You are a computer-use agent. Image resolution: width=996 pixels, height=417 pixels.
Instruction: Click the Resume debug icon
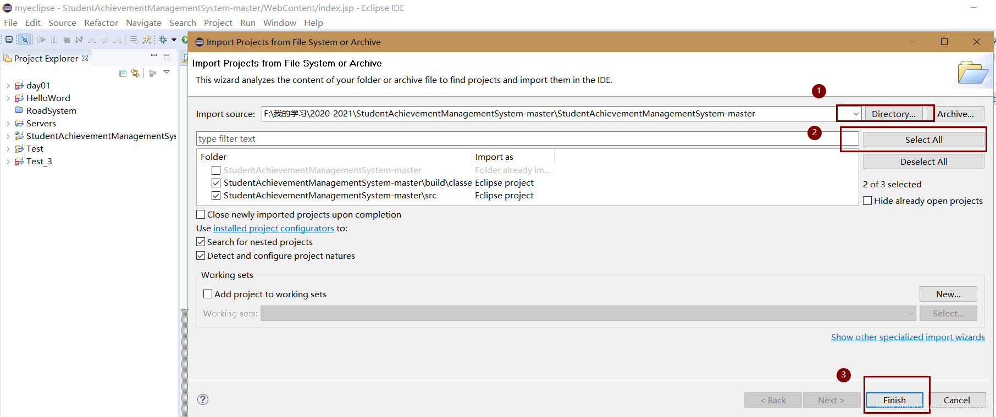(41, 40)
